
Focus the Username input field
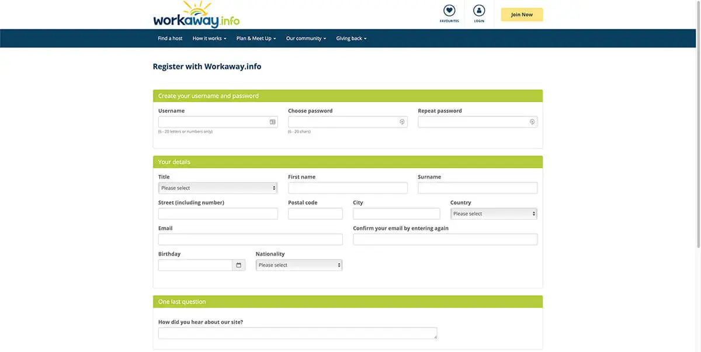pyautogui.click(x=218, y=122)
